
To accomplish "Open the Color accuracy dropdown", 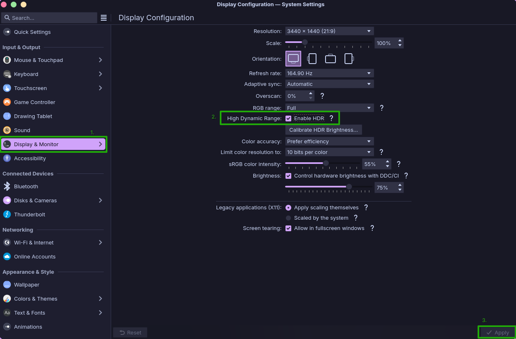I will (329, 141).
